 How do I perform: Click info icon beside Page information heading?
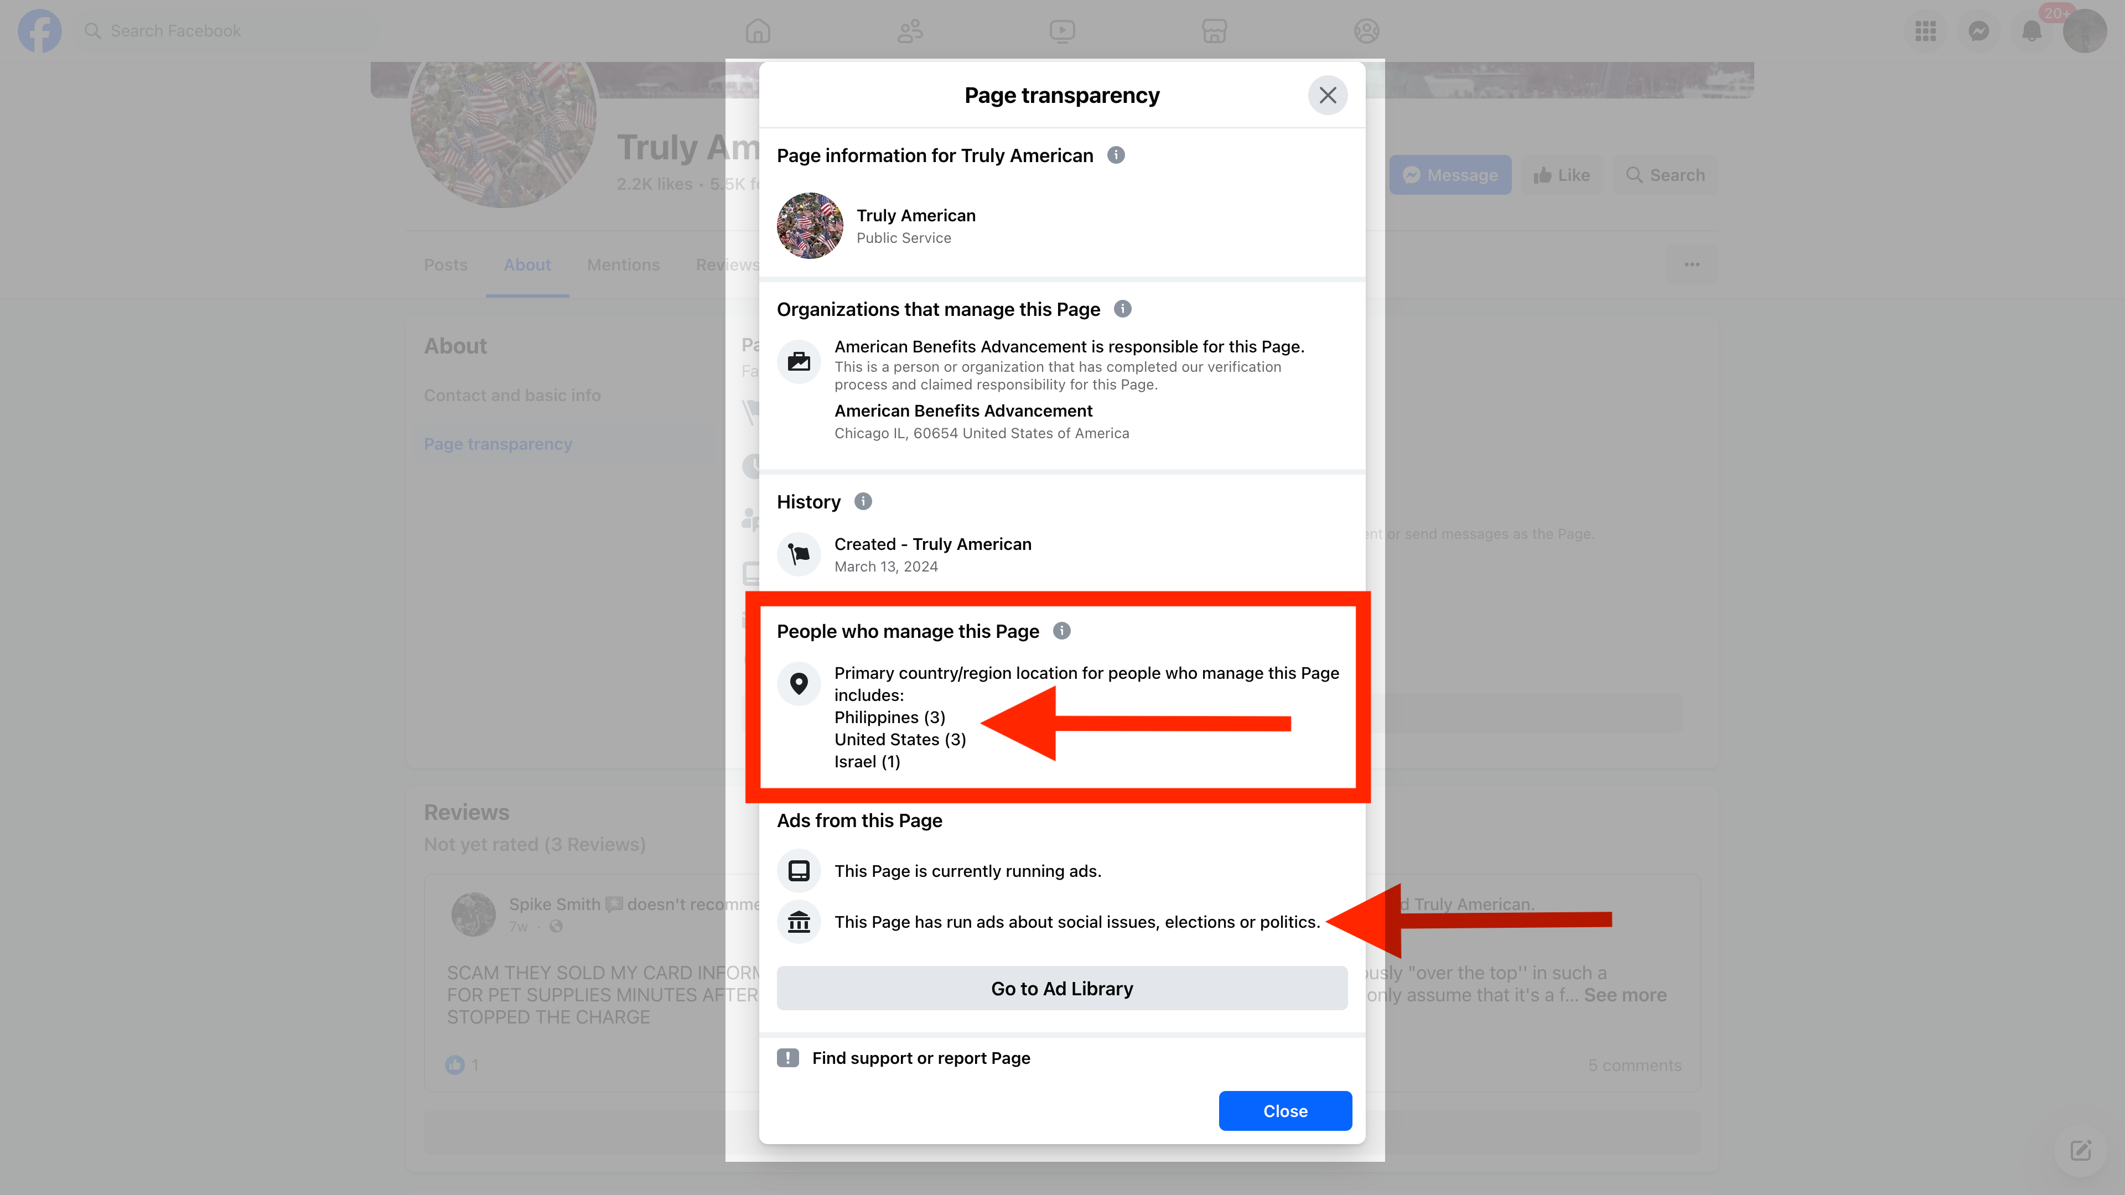pos(1115,155)
